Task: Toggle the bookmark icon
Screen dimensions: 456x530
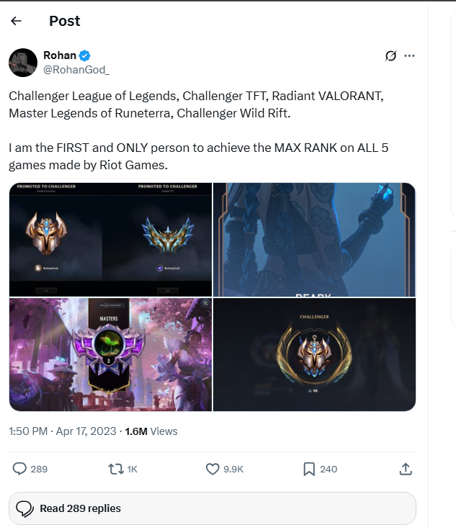Action: point(309,470)
